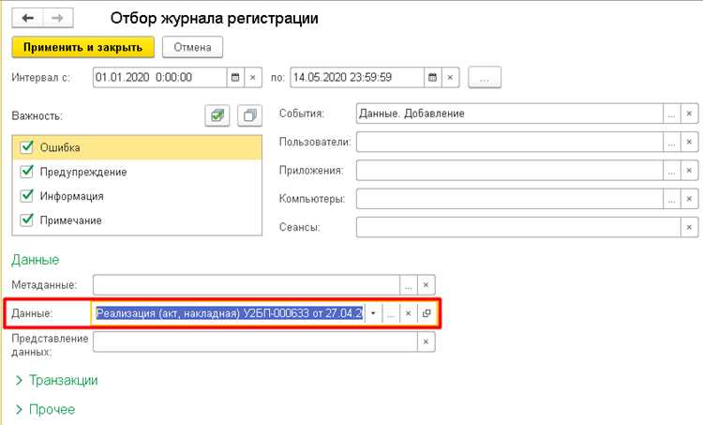Clear the События field
The image size is (703, 425).
(x=690, y=114)
